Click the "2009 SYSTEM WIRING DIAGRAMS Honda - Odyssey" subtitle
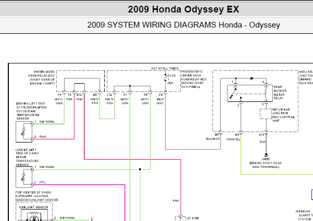 point(183,25)
